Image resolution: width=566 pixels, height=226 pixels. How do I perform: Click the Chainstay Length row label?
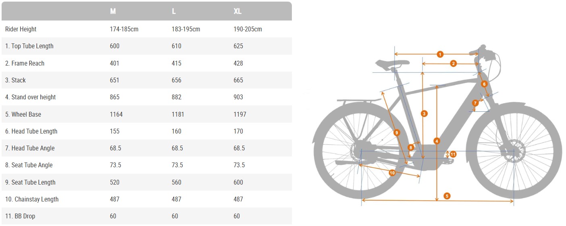[x=32, y=199]
